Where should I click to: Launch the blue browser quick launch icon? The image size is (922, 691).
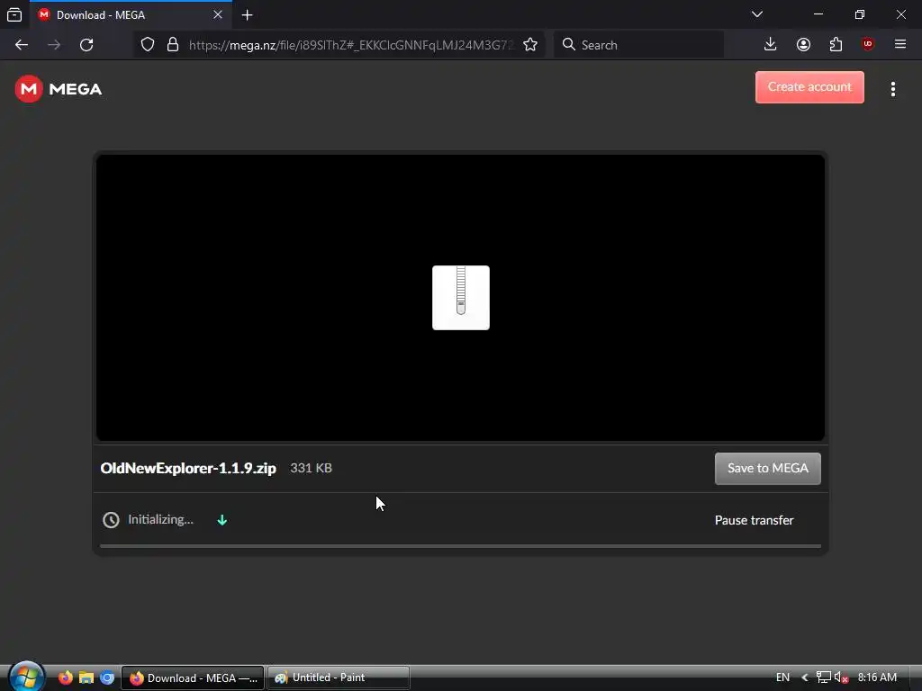tap(107, 678)
